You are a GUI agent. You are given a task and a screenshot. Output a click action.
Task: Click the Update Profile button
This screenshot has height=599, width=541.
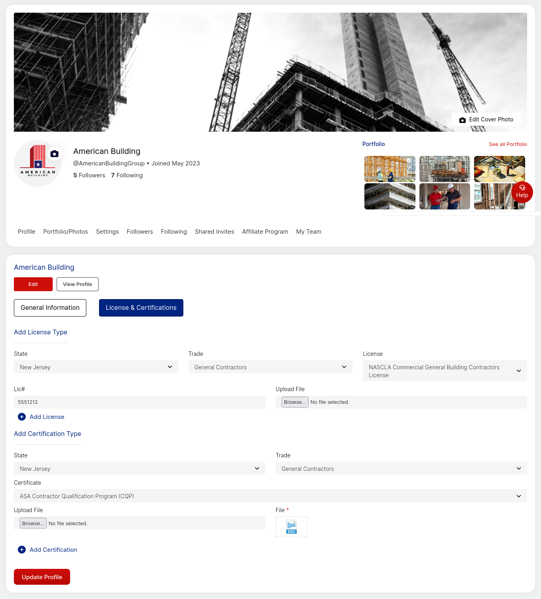pos(42,577)
